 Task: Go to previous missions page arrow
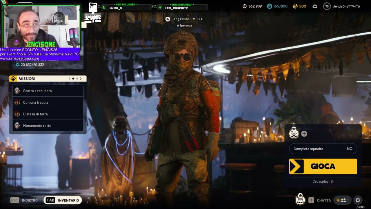pyautogui.click(x=70, y=79)
